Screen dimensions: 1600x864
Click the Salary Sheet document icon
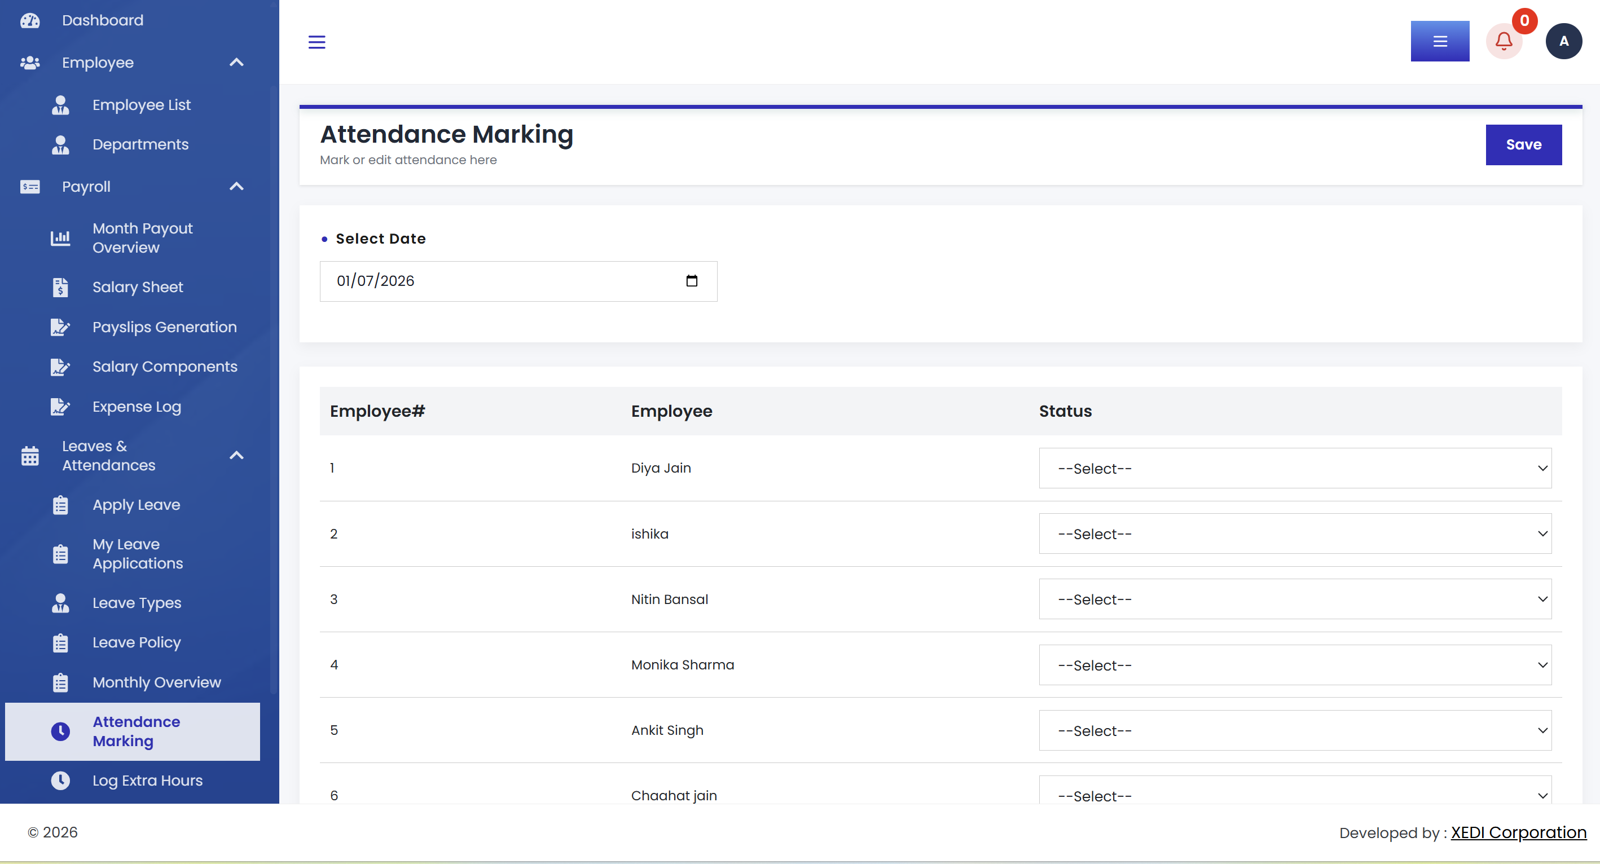[x=60, y=288]
